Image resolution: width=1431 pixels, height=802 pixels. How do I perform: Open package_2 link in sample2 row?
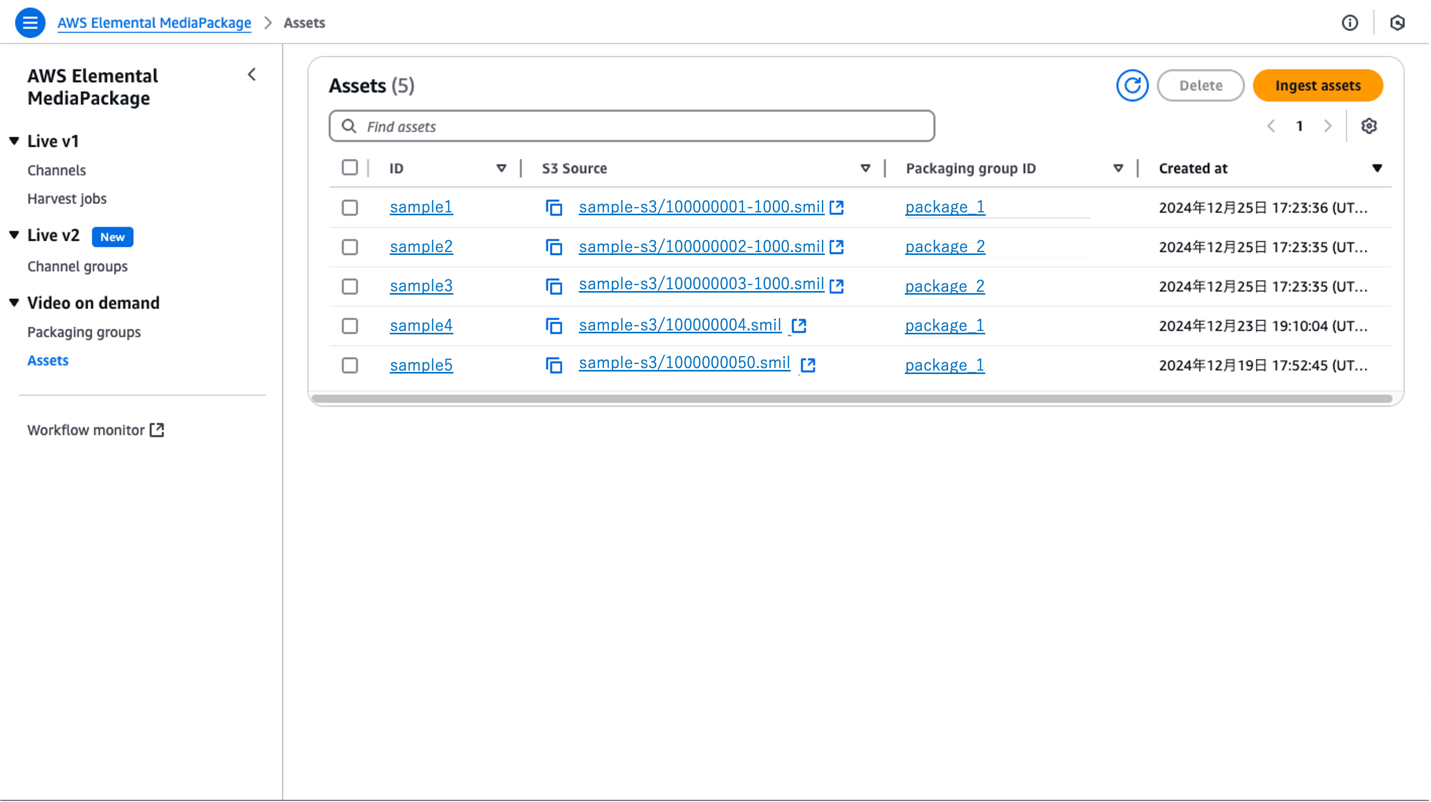[945, 246]
